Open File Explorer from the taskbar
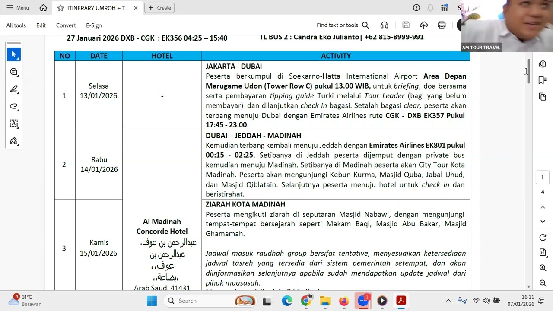The width and height of the screenshot is (553, 311). [x=325, y=301]
